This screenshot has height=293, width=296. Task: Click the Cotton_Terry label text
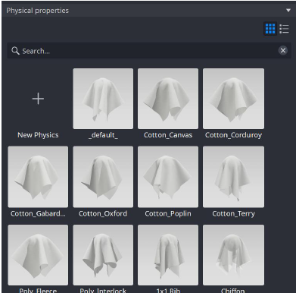[x=233, y=214]
